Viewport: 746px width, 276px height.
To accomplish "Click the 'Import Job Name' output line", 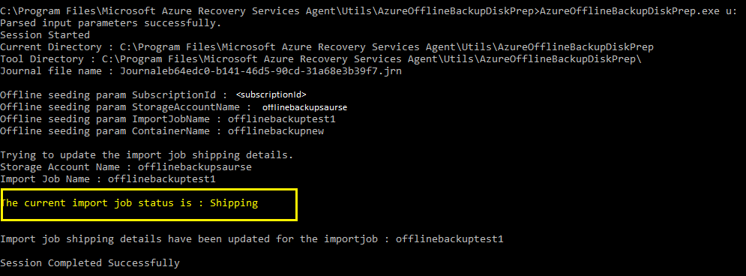I will point(108,179).
